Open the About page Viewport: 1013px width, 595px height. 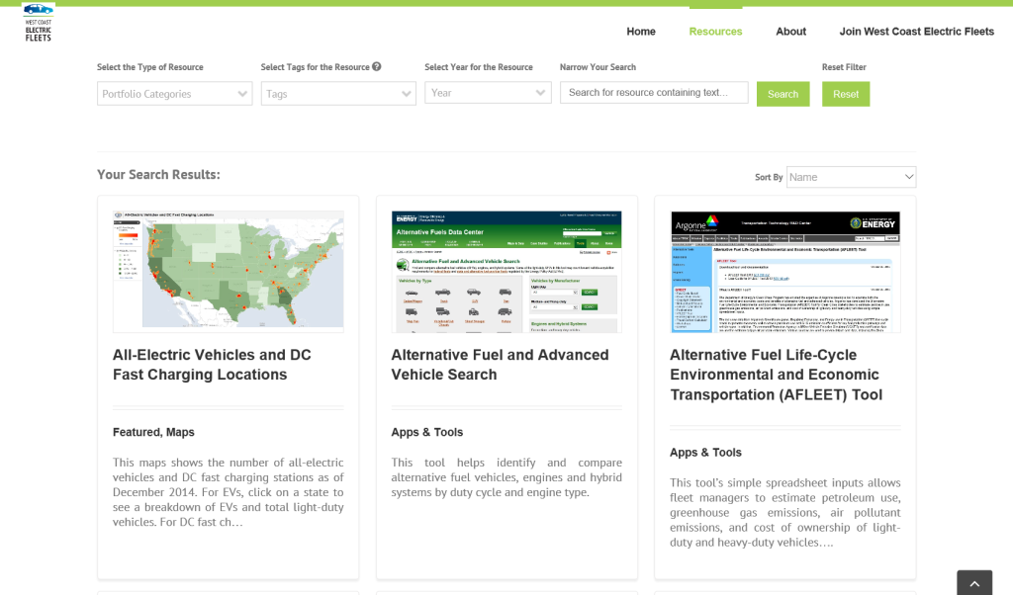[x=790, y=32]
